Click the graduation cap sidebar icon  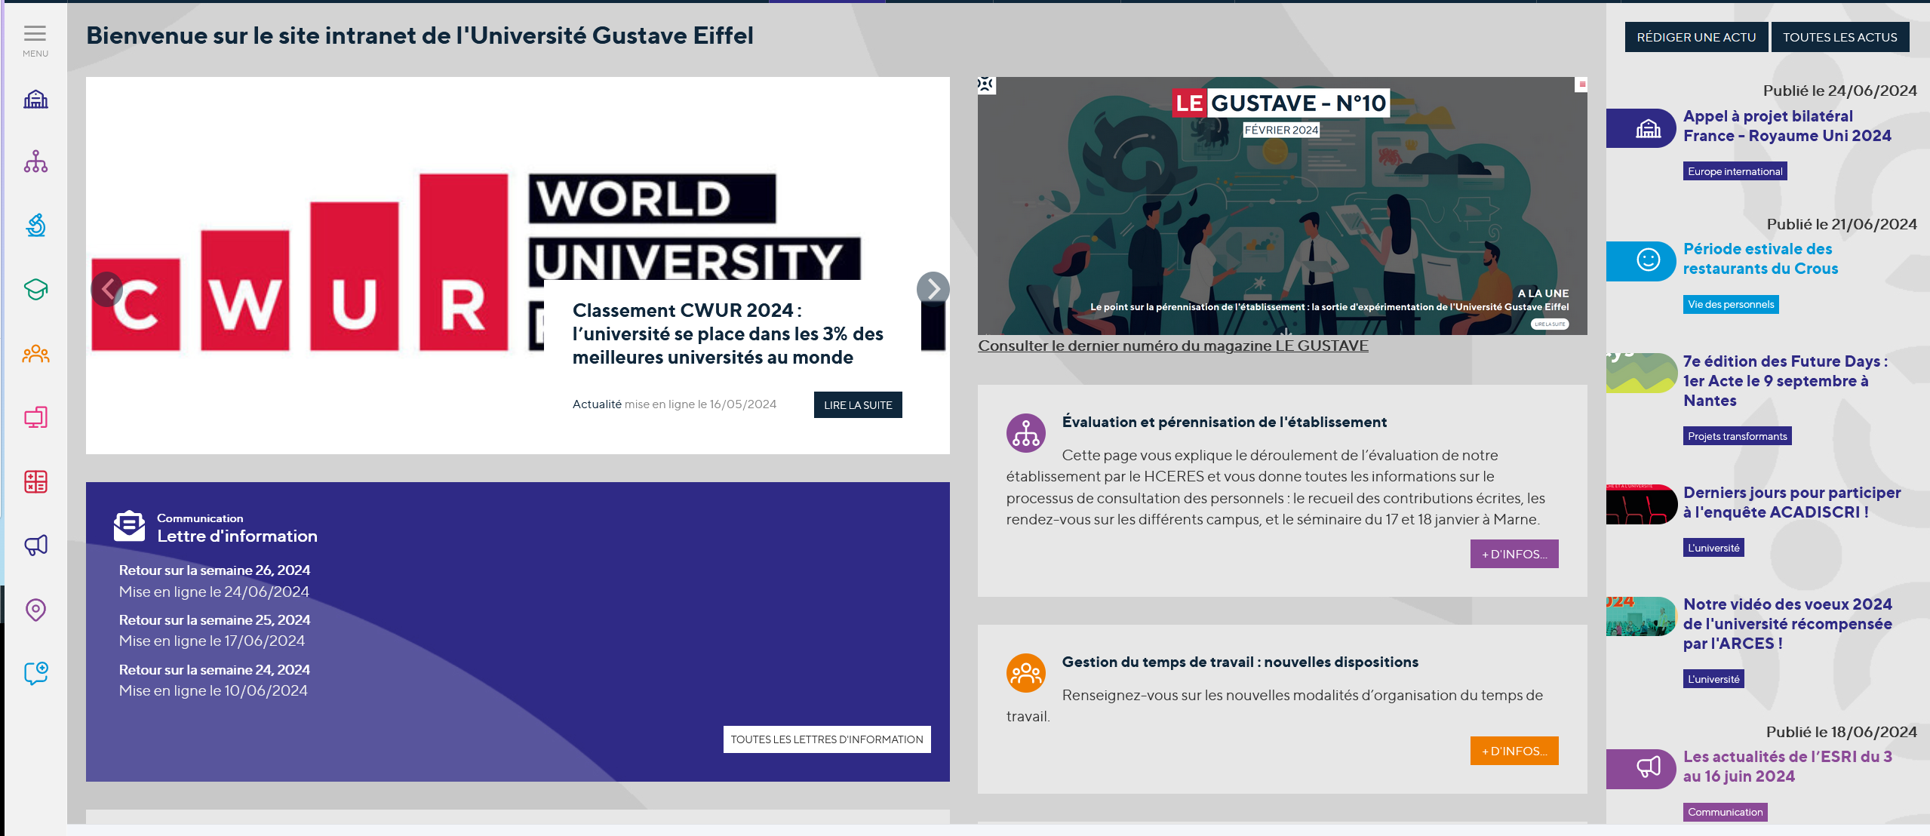click(x=35, y=289)
